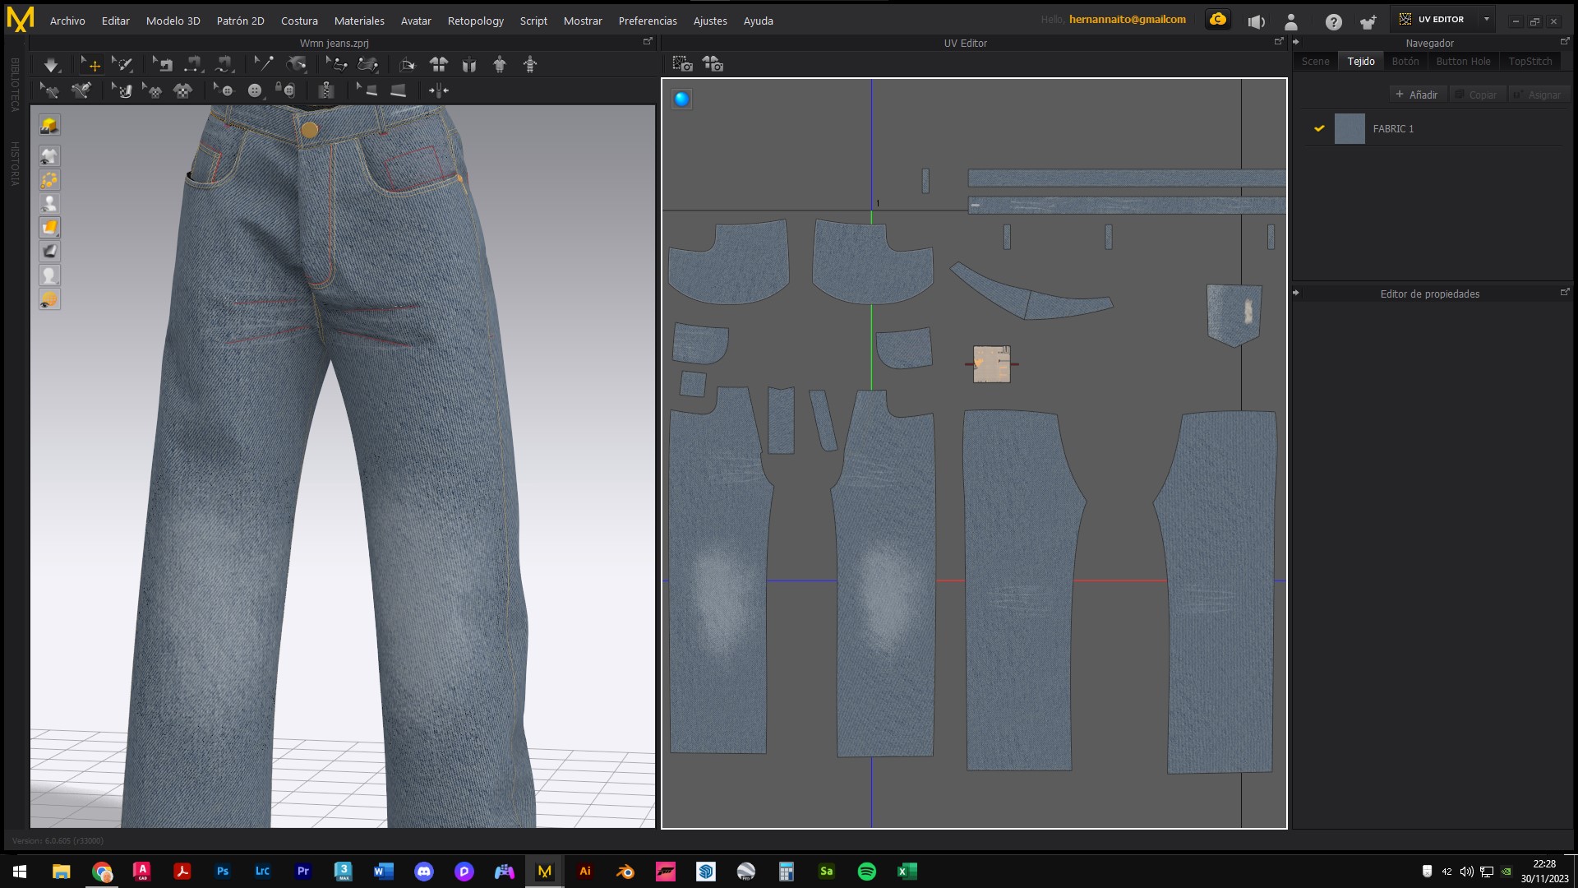Click the Reset 3D Arrangement shirt icon

coord(439,65)
